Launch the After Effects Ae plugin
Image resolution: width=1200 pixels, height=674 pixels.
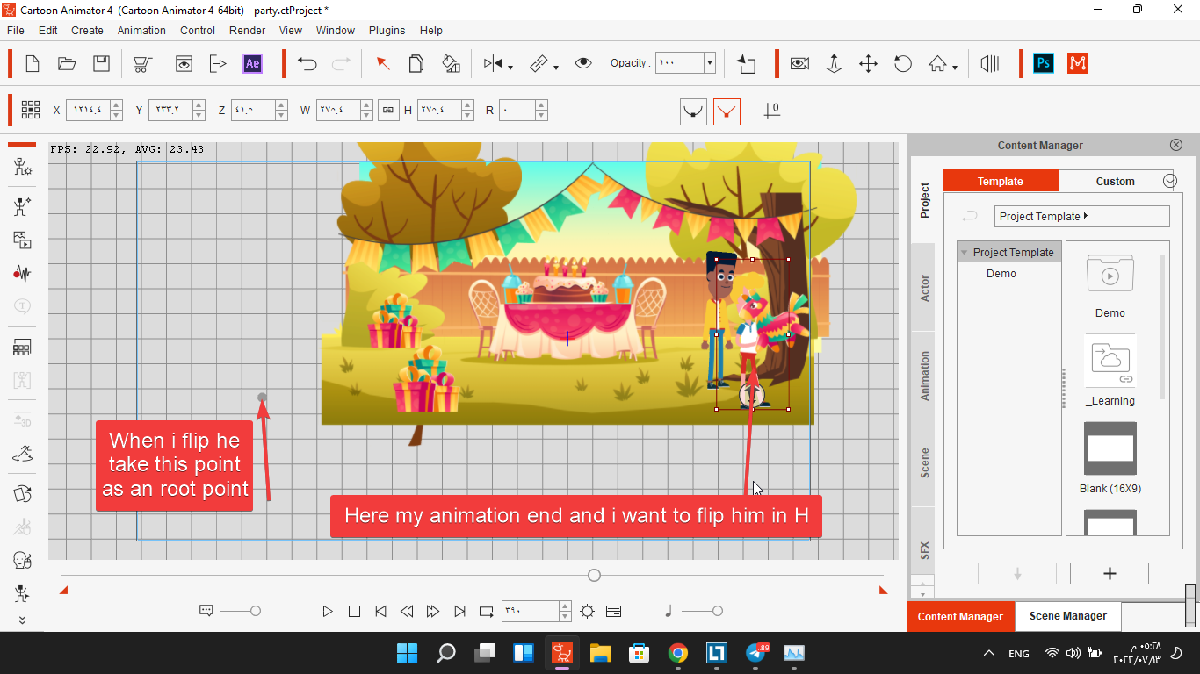[x=252, y=63]
